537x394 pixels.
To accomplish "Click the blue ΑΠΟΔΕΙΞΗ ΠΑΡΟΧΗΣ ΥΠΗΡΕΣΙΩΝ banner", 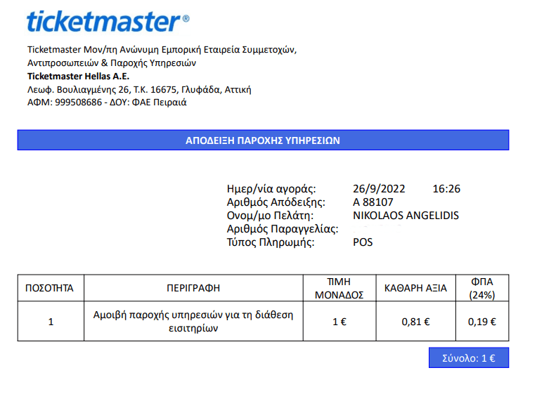I will (x=263, y=140).
